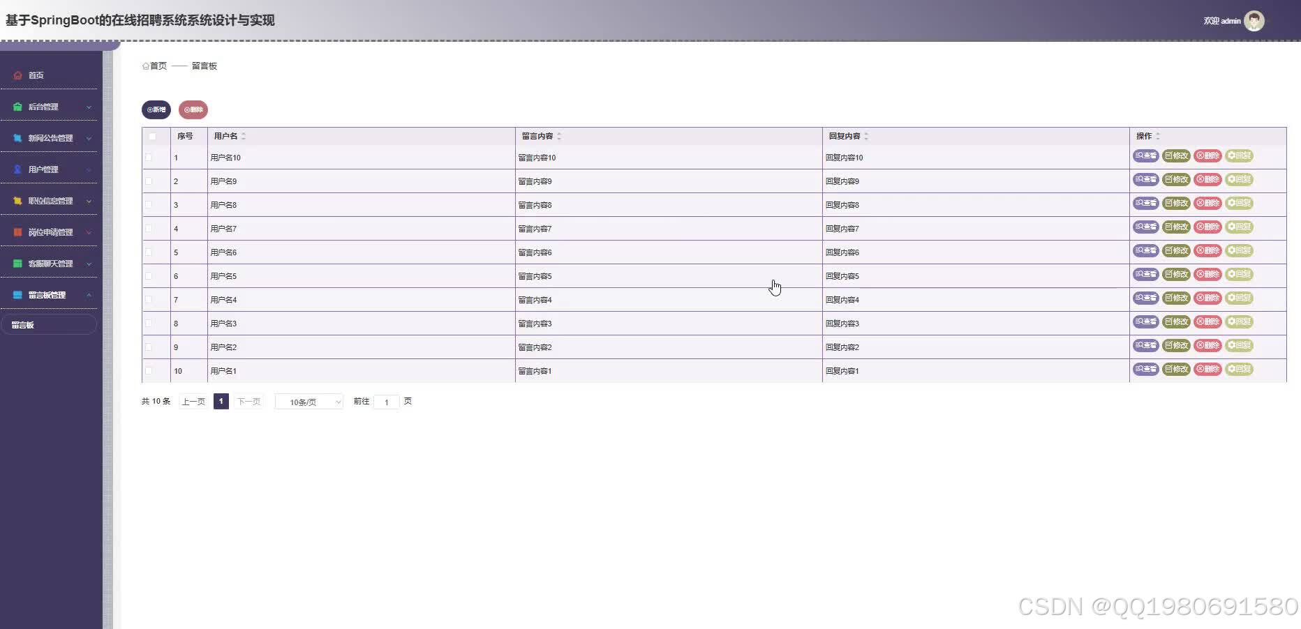The height and width of the screenshot is (629, 1301).
Task: Sort by 回复内容 column arrows
Action: [x=866, y=137]
